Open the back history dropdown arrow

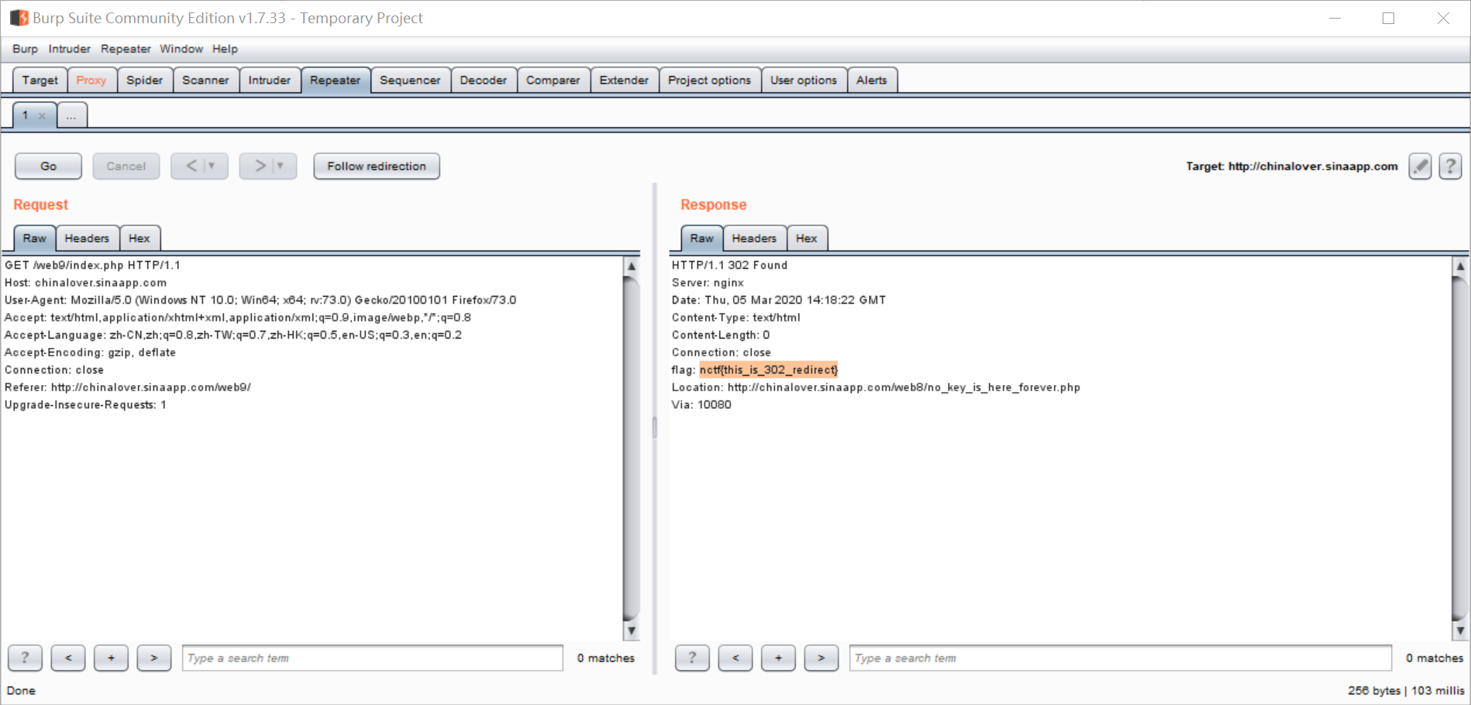click(x=212, y=166)
